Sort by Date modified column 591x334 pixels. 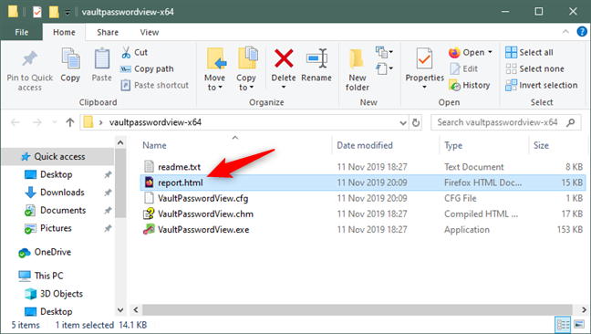click(365, 145)
